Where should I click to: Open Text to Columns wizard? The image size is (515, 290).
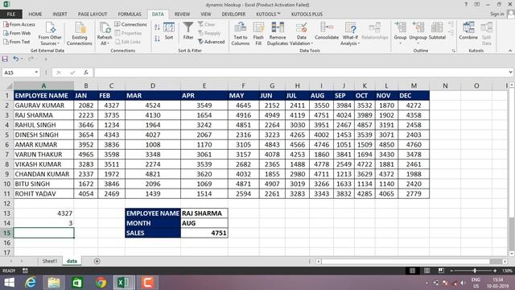(241, 34)
